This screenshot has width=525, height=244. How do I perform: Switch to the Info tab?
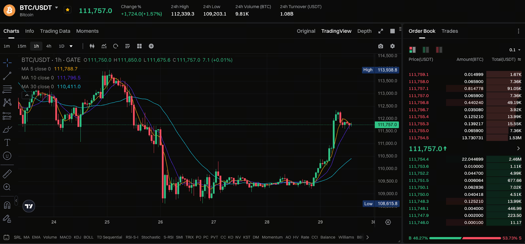[x=30, y=31]
